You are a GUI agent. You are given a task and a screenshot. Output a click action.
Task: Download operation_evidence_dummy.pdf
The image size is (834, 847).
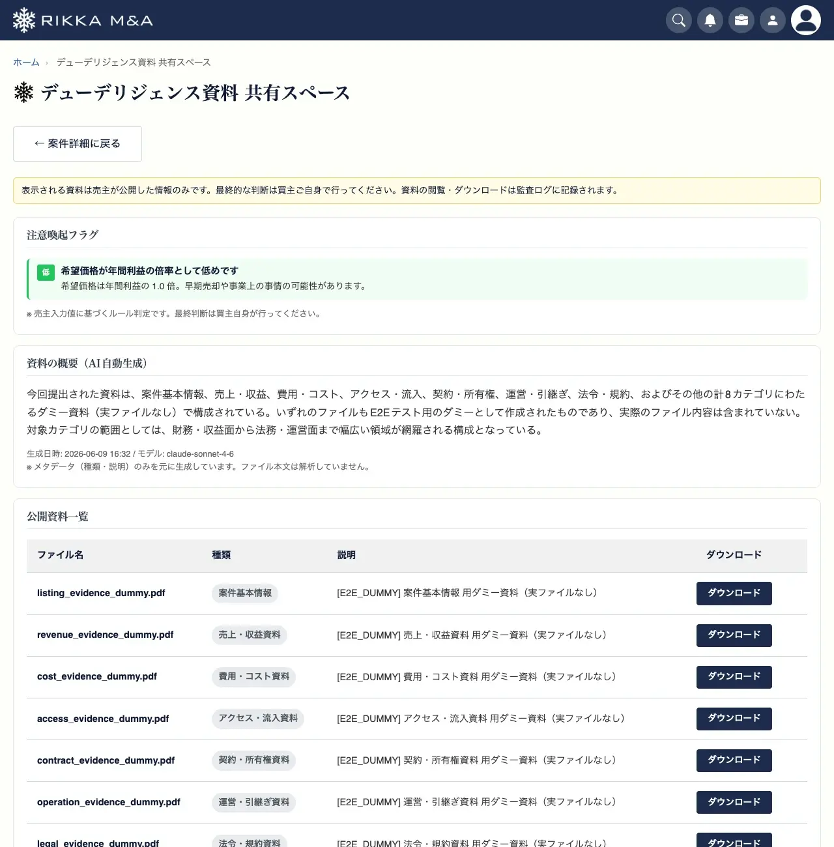click(734, 802)
